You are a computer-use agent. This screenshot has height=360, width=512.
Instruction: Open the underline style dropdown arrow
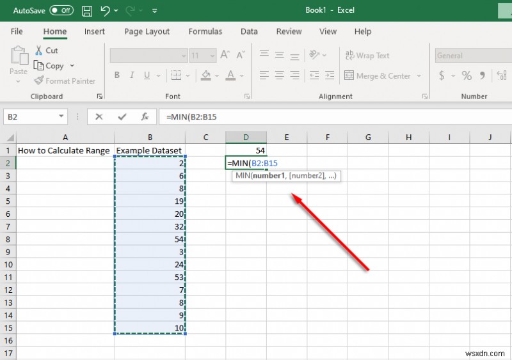[158, 75]
